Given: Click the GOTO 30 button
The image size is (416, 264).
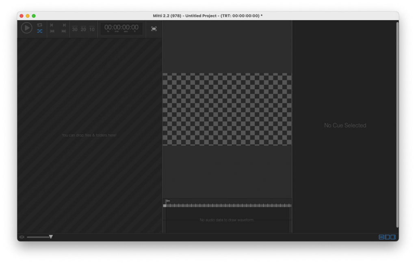Looking at the screenshot, I should [x=75, y=29].
